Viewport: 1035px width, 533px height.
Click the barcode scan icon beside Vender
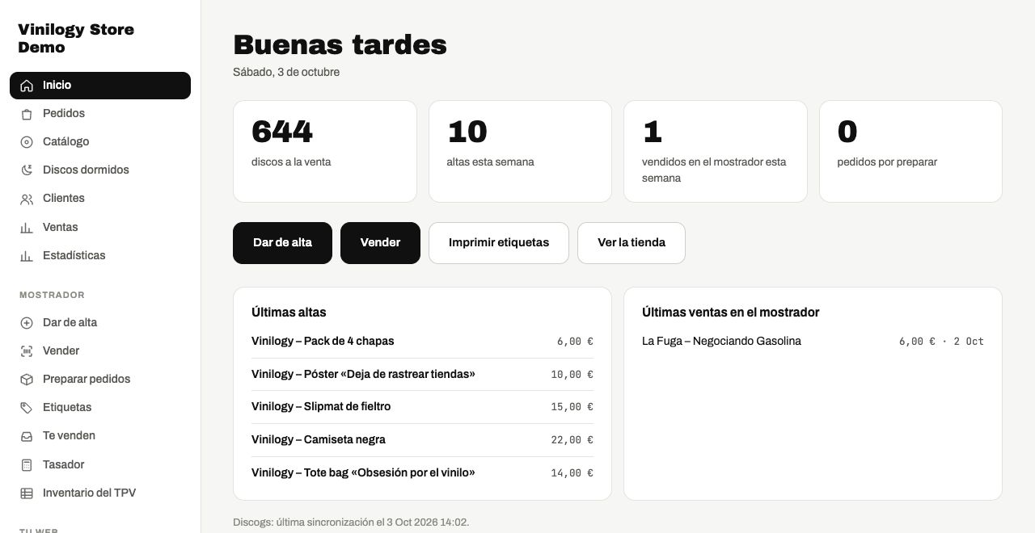click(x=27, y=351)
